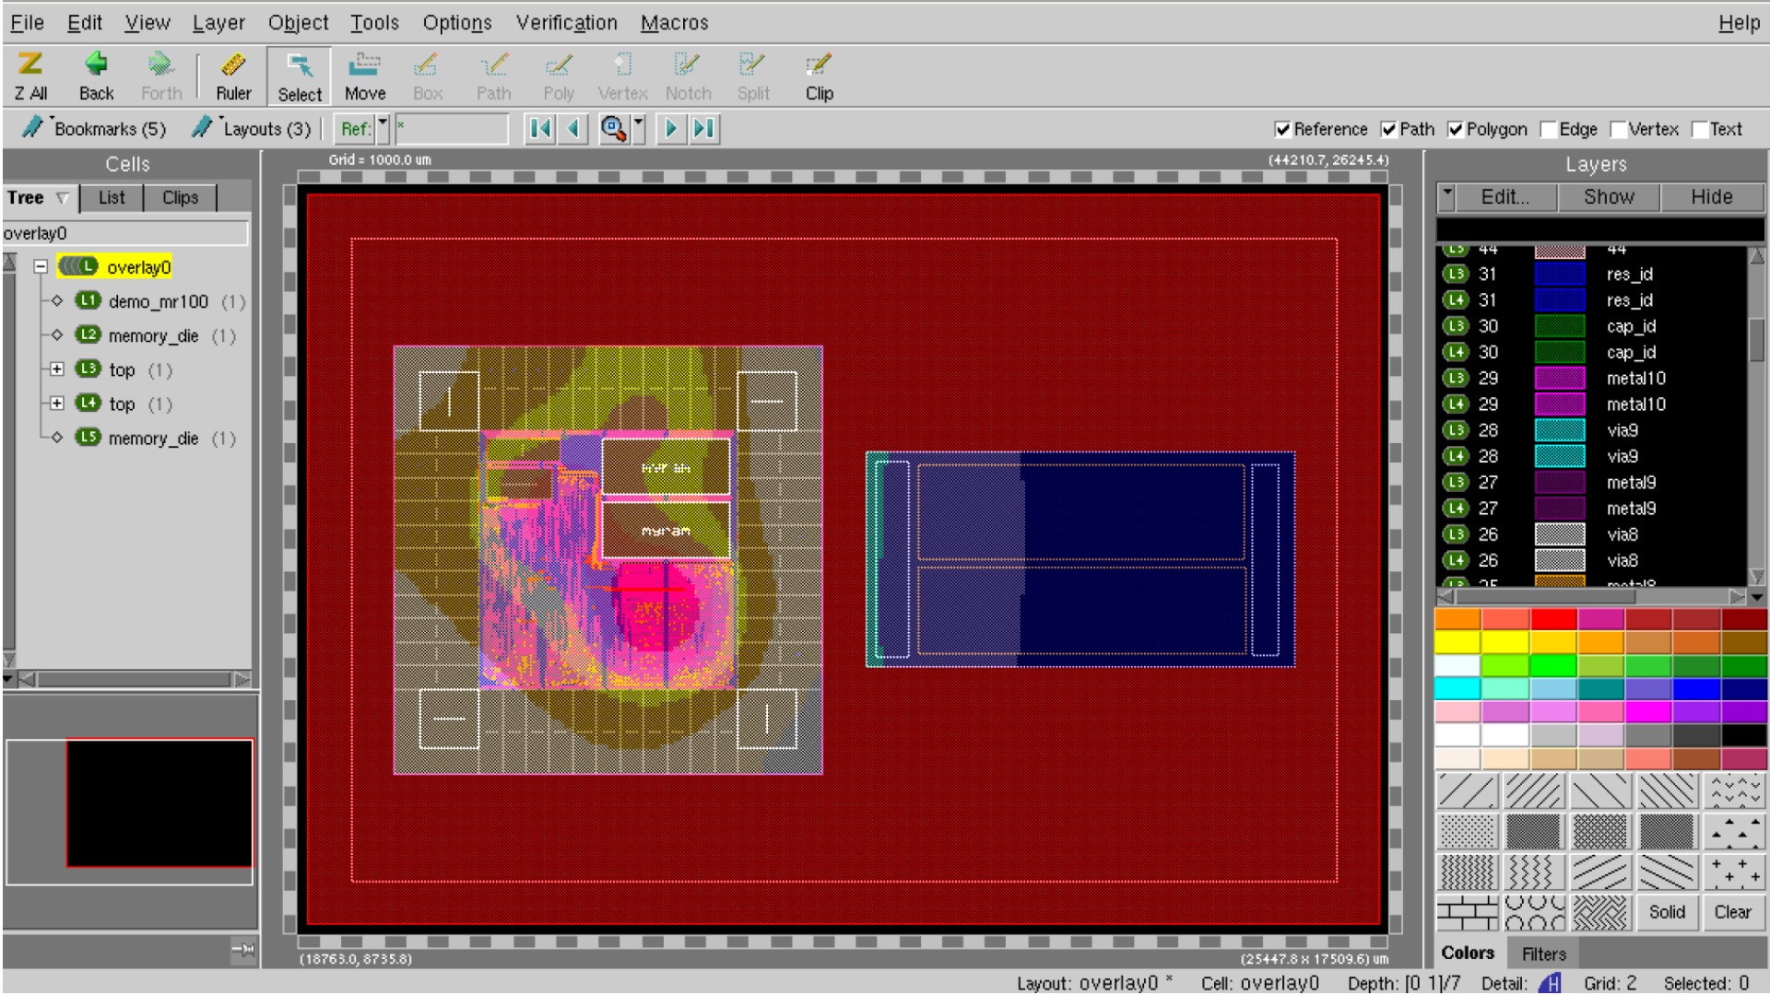Activate the Ruler tool

(x=232, y=76)
